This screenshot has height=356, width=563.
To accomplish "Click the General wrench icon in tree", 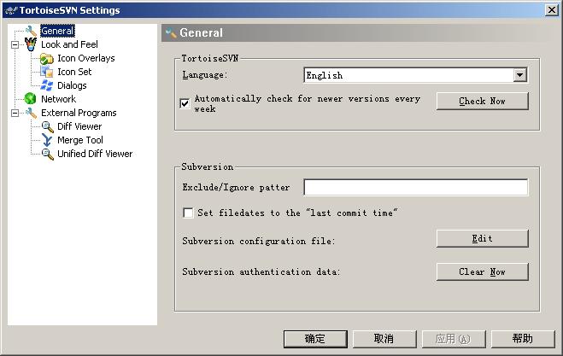I will coord(31,31).
